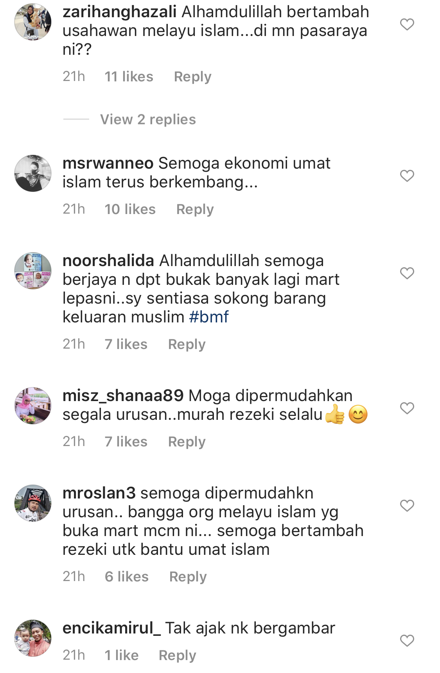
Task: Open mroslan3's profile avatar
Action: point(33,503)
